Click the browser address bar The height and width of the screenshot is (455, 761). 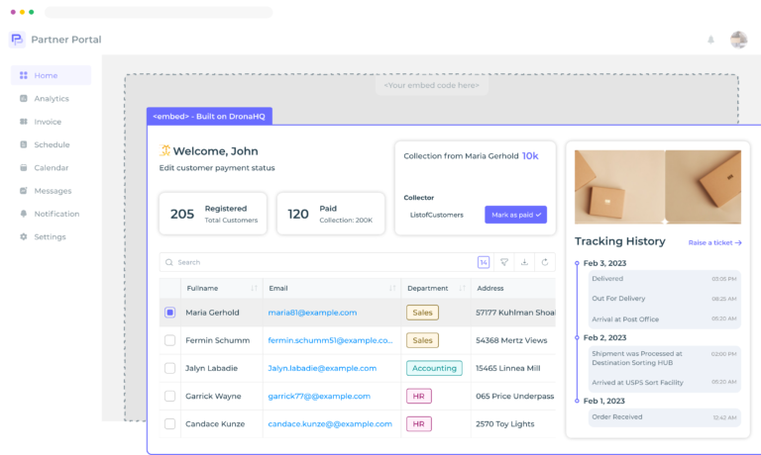coord(159,12)
